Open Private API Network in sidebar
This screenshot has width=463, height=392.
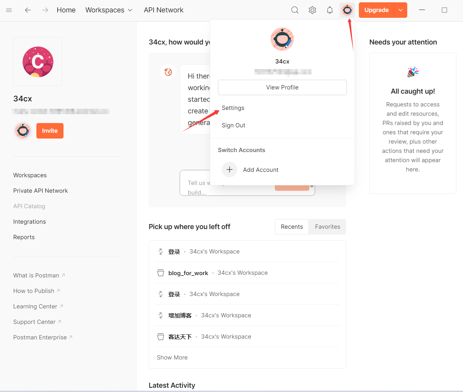coord(40,191)
